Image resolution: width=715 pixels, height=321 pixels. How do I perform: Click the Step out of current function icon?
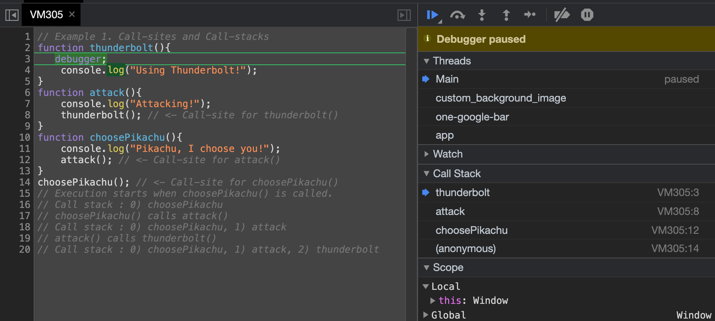tap(506, 15)
